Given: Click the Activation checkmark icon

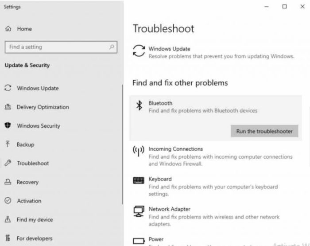Looking at the screenshot, I should [x=8, y=201].
